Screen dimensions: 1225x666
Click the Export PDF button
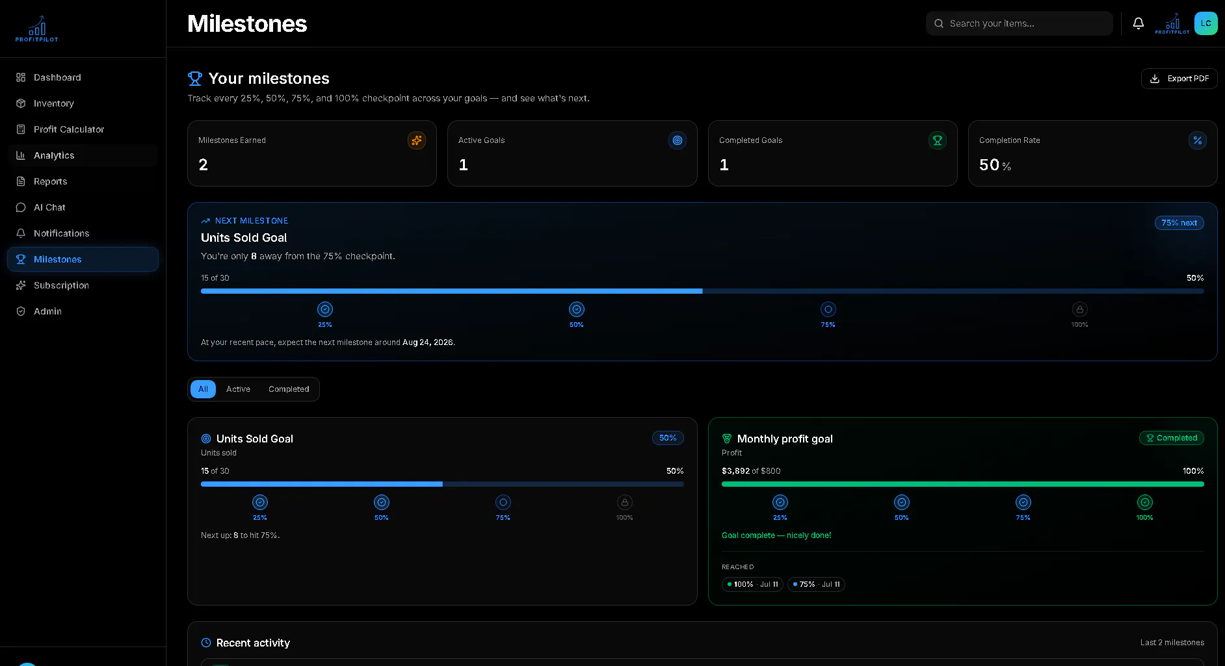pos(1179,79)
